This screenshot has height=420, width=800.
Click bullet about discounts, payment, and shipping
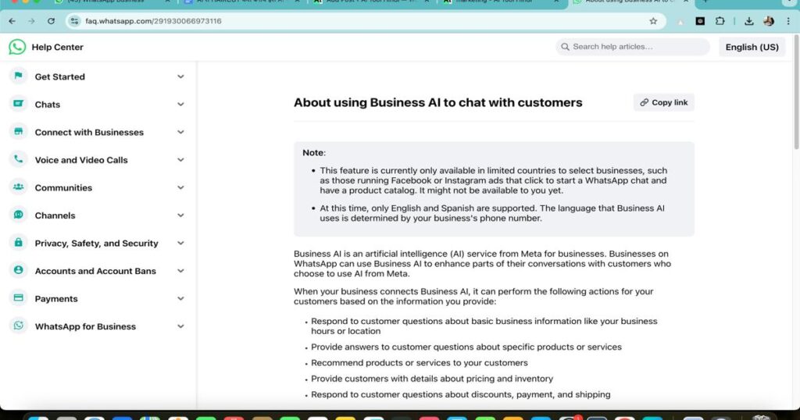(x=461, y=394)
